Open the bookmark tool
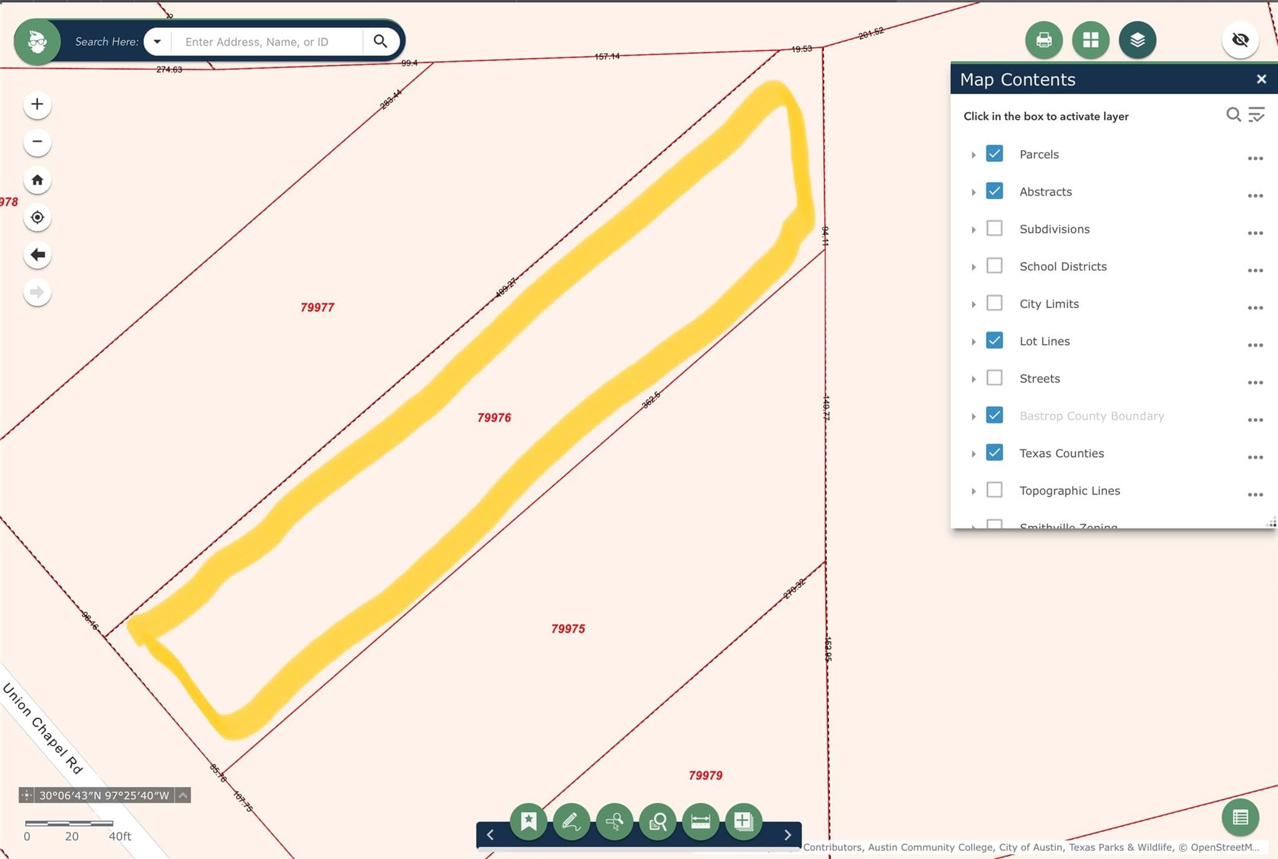Viewport: 1278px width, 859px height. click(x=529, y=822)
